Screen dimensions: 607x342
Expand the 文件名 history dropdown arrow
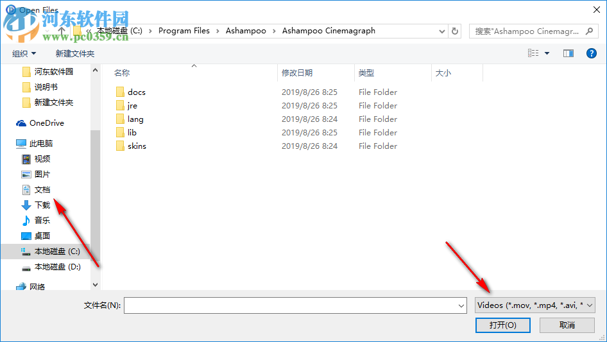[x=461, y=305]
